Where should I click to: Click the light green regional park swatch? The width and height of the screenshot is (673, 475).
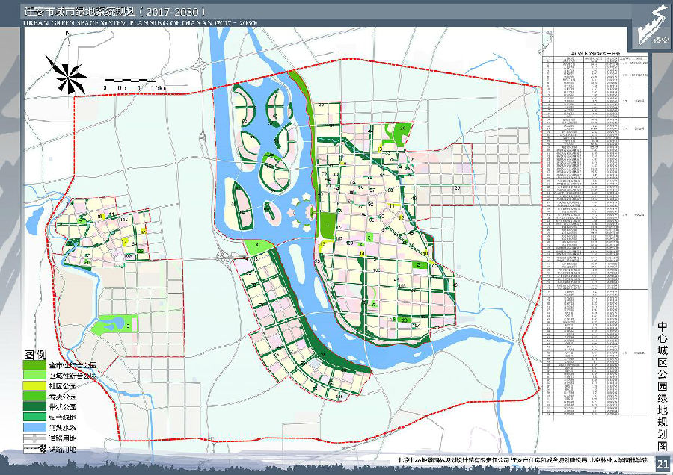pyautogui.click(x=35, y=377)
